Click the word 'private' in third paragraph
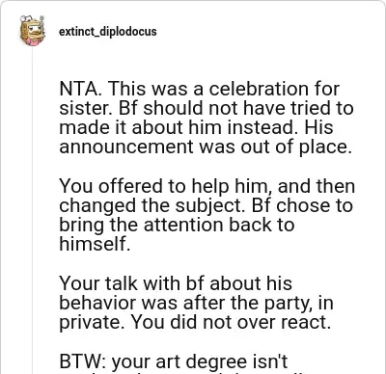The image size is (386, 374). click(94, 322)
